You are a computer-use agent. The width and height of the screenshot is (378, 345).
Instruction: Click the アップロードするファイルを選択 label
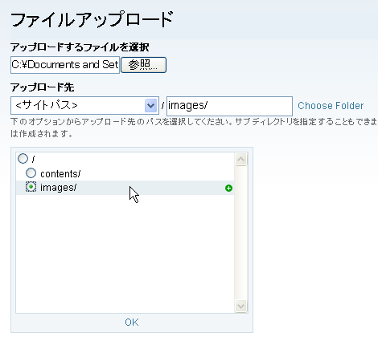tap(80, 47)
